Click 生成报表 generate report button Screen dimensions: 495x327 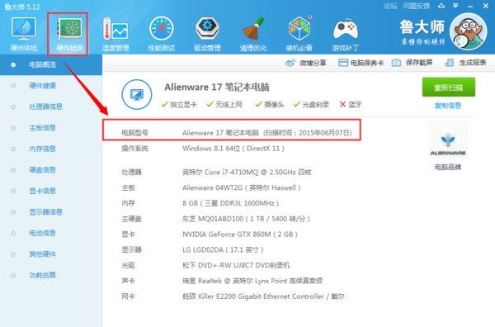tap(465, 63)
